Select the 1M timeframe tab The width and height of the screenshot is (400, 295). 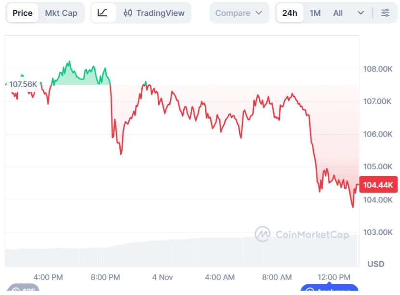315,13
